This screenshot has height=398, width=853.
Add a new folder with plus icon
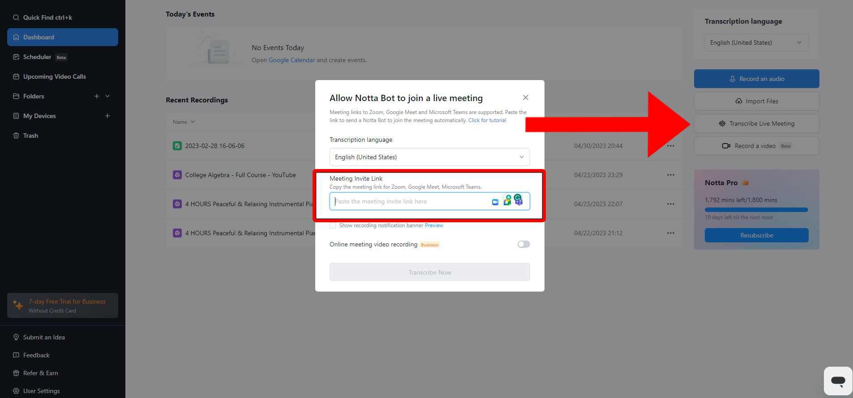click(x=97, y=96)
